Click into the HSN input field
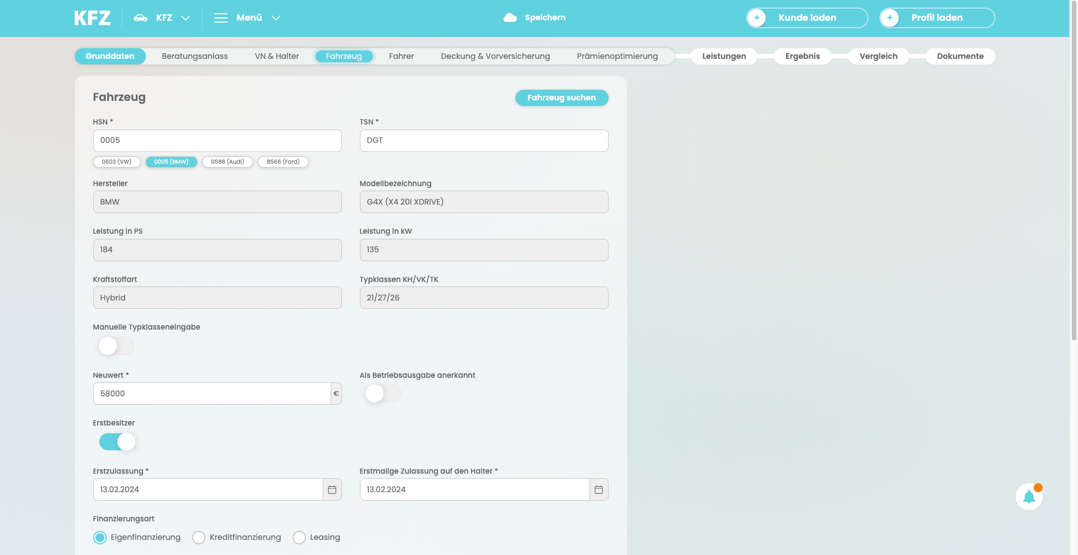Image resolution: width=1078 pixels, height=555 pixels. [217, 141]
